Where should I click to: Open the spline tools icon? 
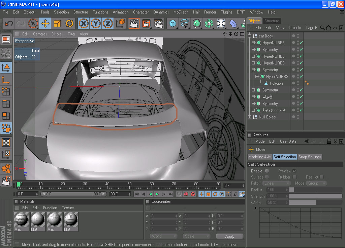coord(185,23)
